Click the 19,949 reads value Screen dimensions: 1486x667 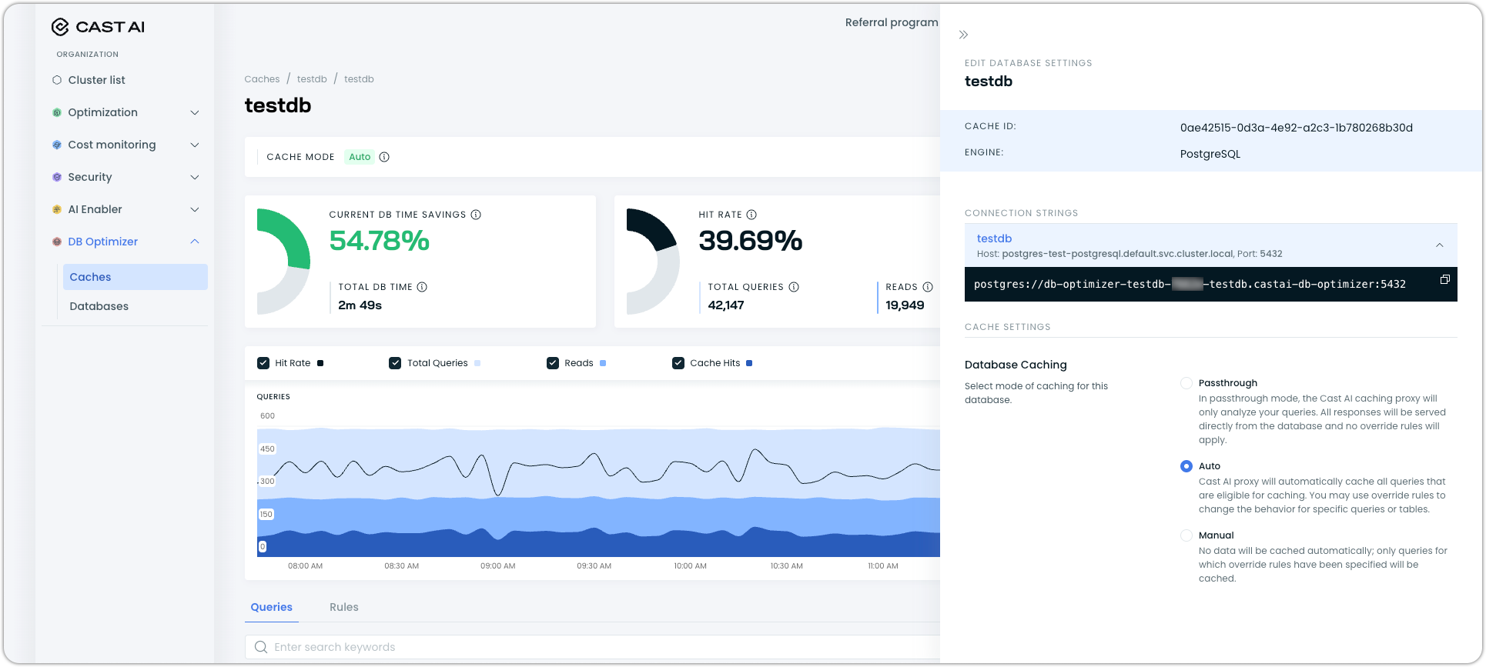905,305
